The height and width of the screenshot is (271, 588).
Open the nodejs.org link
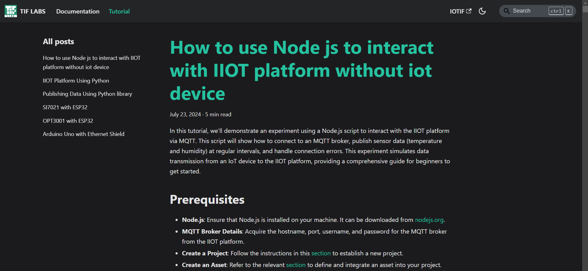coord(429,220)
